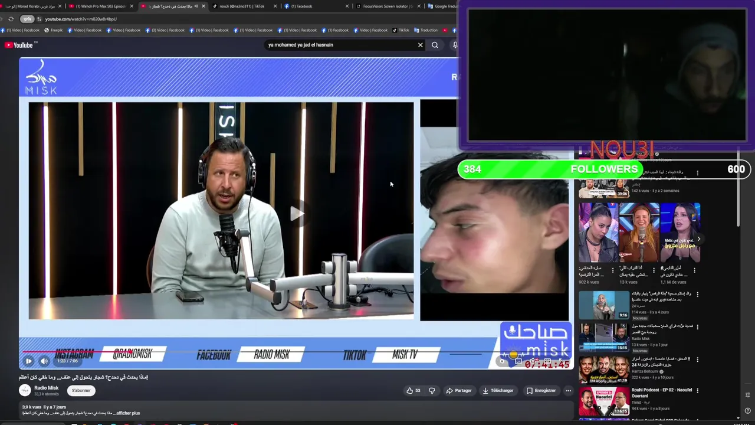Play the video from the player controls
Viewport: 755px width, 425px height.
28,361
